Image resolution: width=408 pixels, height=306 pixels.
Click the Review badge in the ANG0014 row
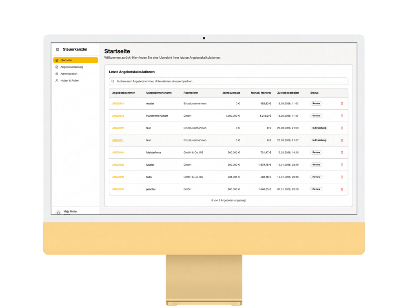(x=317, y=104)
